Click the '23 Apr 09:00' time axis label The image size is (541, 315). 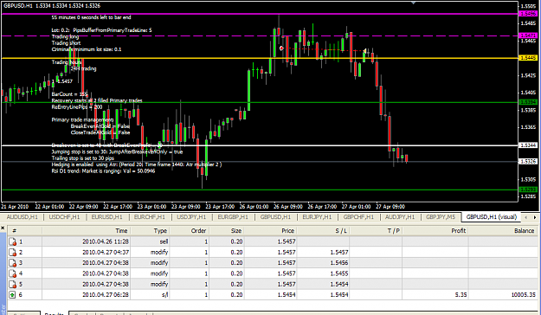tap(185, 207)
